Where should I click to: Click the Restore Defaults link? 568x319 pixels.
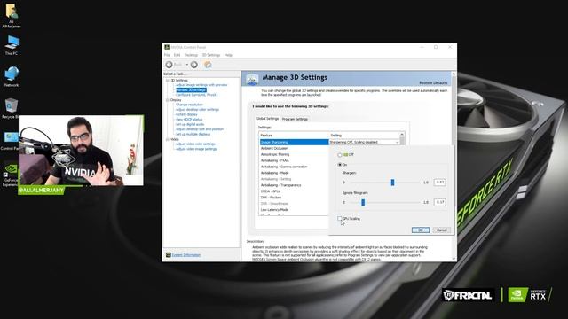click(x=433, y=82)
